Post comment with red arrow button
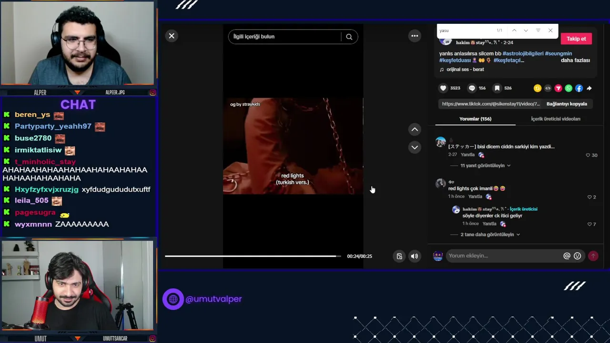This screenshot has width=610, height=343. point(593,256)
